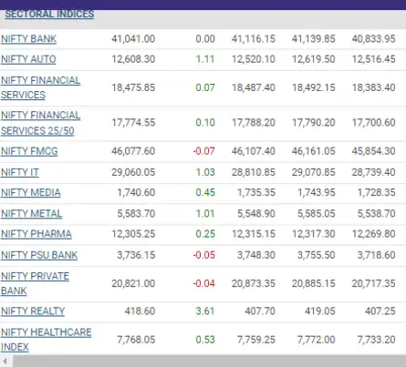Select NIFTY REALTY value 418.60
The width and height of the screenshot is (406, 367).
140,311
